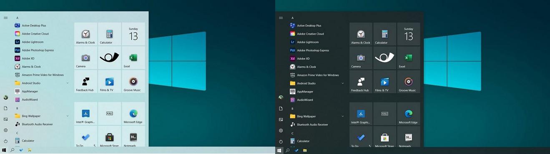Open Microsoft Store tile in dark menu
The image size is (550, 154).
tap(384, 137)
